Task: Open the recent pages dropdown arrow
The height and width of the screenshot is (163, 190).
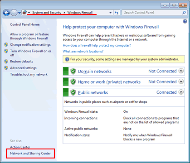Action: click(x=19, y=13)
